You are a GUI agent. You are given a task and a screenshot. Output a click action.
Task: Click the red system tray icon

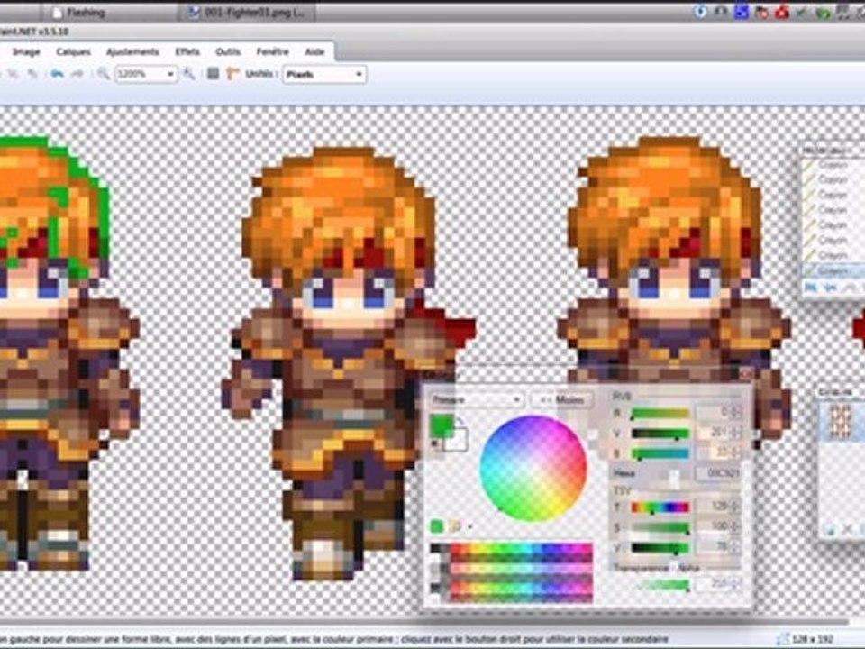coord(781,12)
